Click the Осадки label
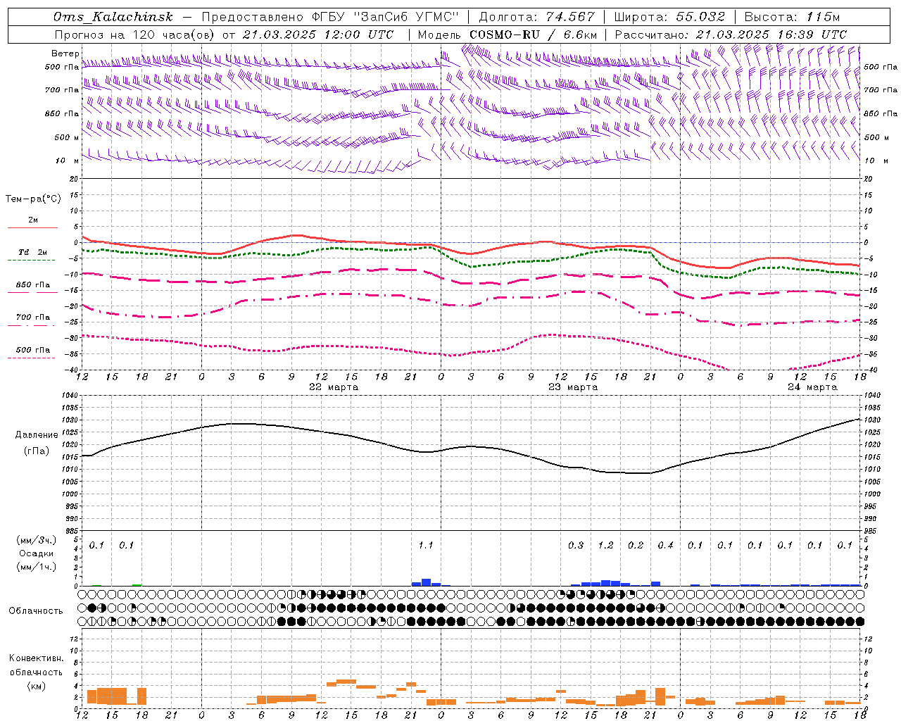This screenshot has height=721, width=901. 37,554
